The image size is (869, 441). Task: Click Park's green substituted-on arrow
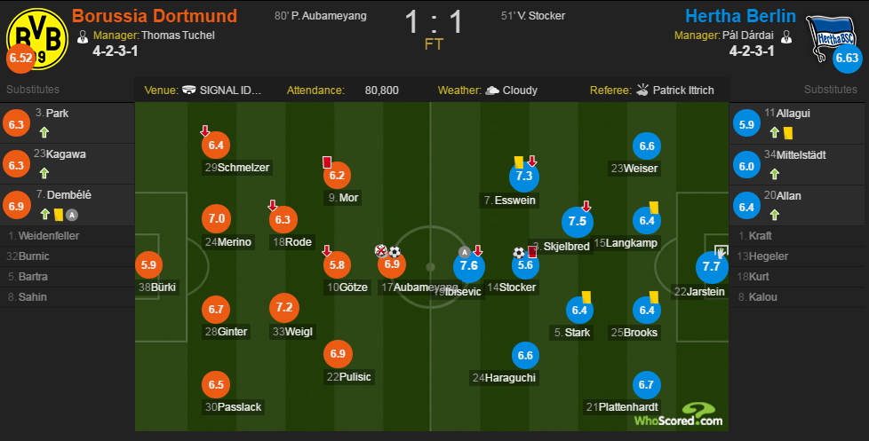44,132
